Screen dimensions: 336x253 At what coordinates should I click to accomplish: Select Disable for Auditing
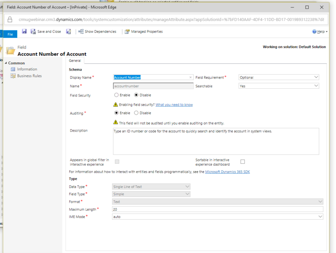coord(136,113)
